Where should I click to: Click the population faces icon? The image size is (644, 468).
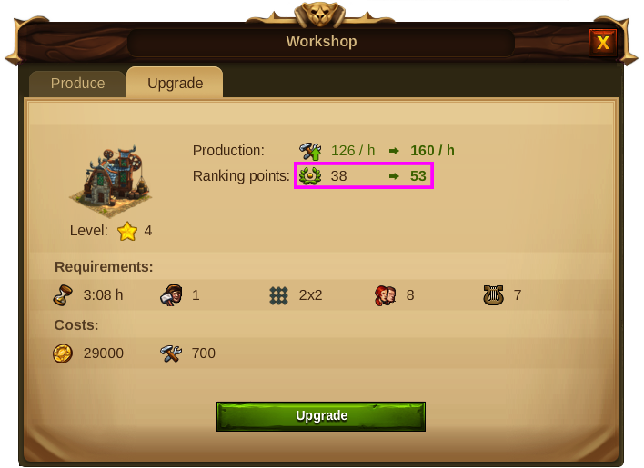[x=386, y=295]
